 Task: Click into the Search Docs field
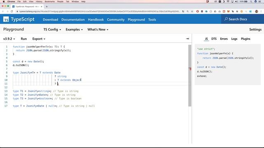coord(243,19)
